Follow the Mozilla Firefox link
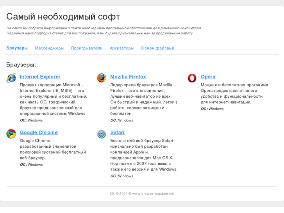The image size is (284, 213). pyautogui.click(x=128, y=77)
